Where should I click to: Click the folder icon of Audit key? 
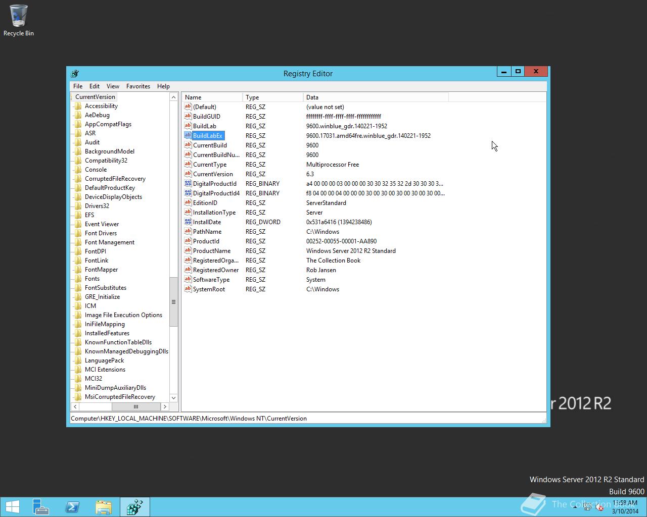click(78, 142)
